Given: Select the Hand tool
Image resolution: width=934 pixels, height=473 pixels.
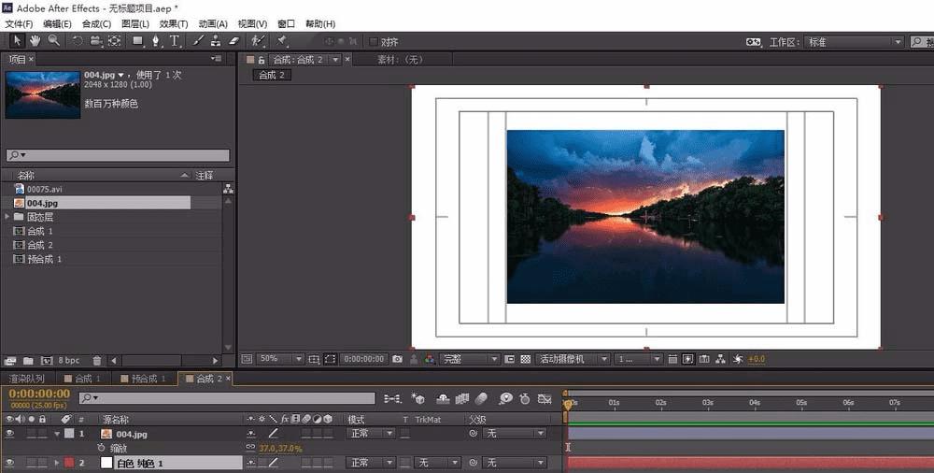Looking at the screenshot, I should 35,41.
